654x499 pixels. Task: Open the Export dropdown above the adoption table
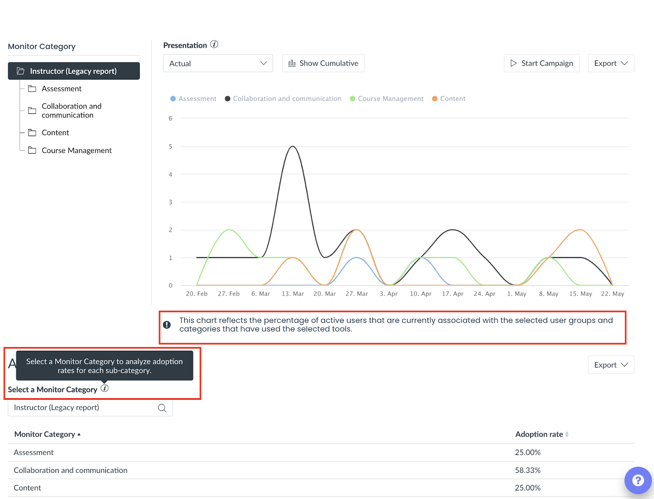(611, 365)
